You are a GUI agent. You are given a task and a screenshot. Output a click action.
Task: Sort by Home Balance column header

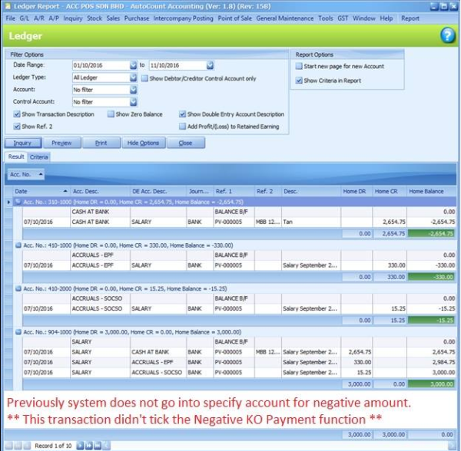click(x=431, y=191)
